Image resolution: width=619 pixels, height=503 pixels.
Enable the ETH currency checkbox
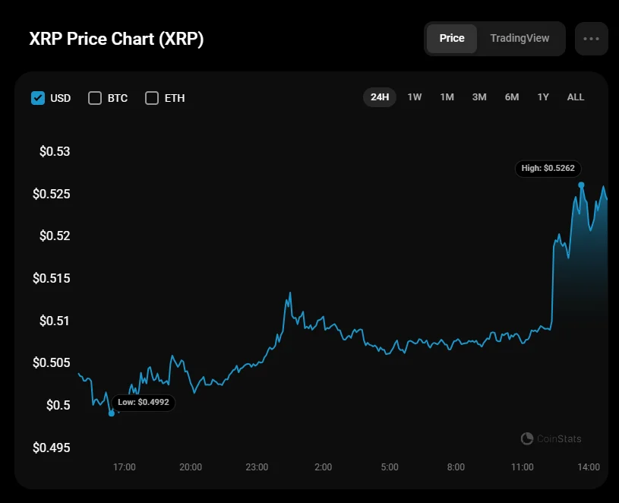pyautogui.click(x=152, y=98)
